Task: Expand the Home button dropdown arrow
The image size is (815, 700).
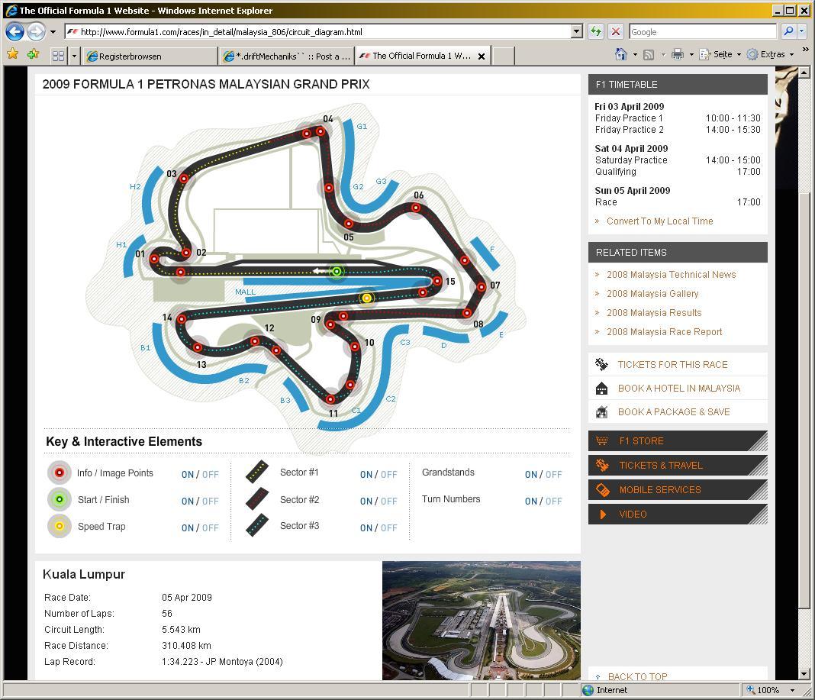Action: 635,55
